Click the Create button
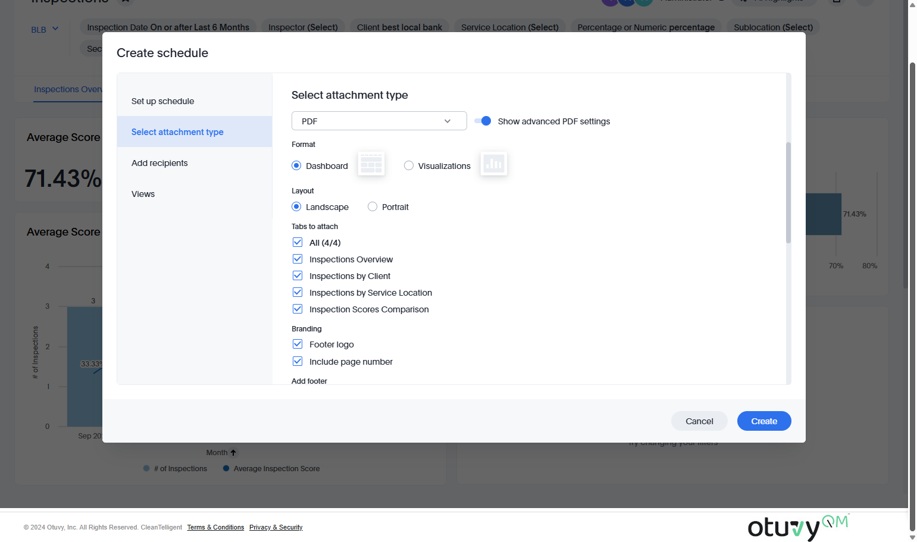The width and height of the screenshot is (917, 542). (764, 421)
